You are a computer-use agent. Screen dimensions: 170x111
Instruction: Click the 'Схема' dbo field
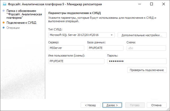pos(146,48)
